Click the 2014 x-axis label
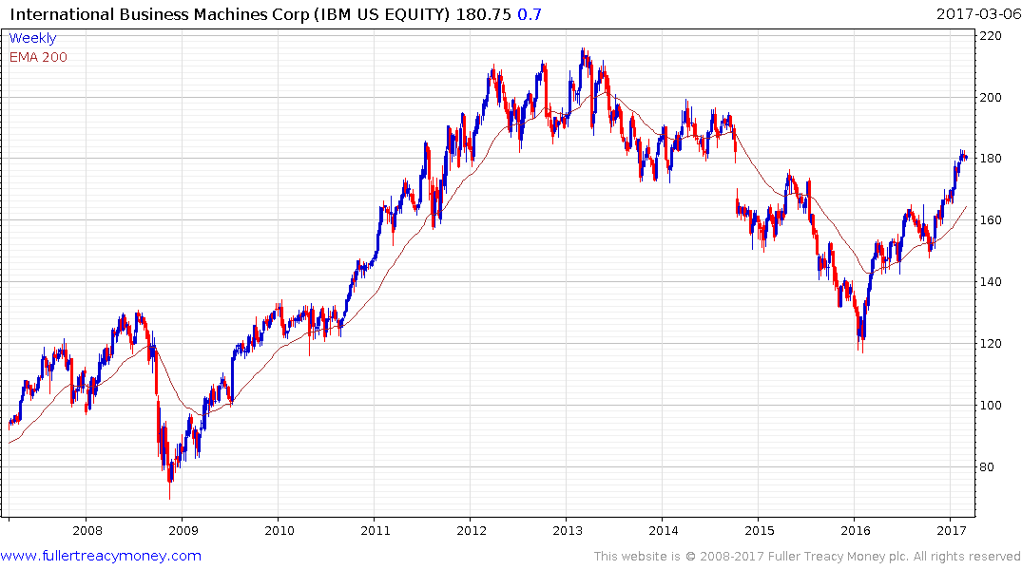 click(663, 530)
